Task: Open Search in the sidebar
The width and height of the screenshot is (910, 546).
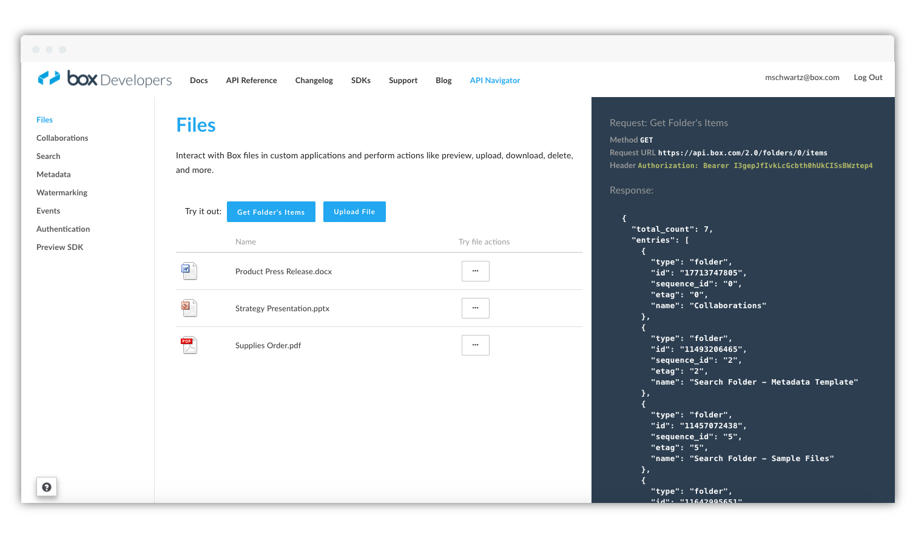Action: [x=49, y=156]
